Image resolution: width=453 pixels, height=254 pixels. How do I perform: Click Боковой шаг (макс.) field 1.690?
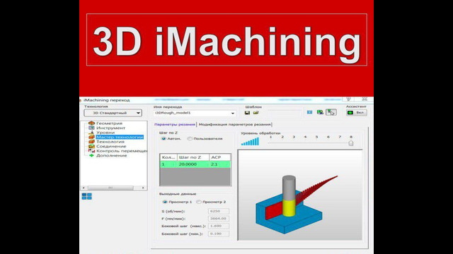tap(219, 226)
